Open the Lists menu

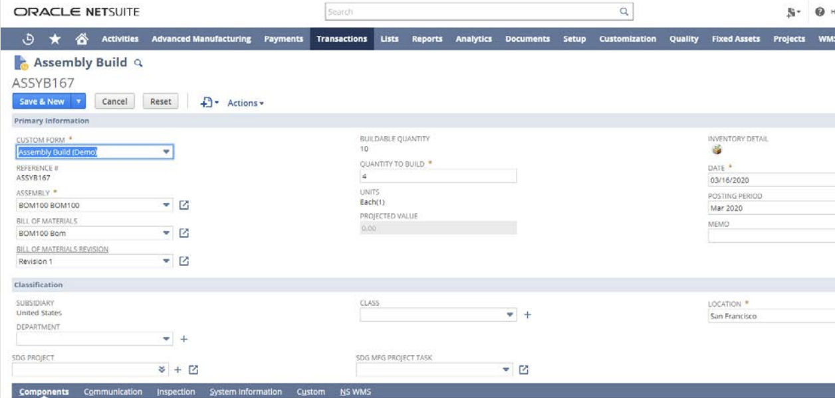390,39
